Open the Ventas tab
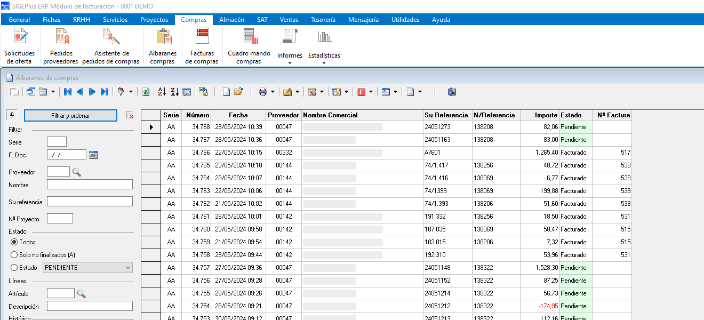This screenshot has height=320, width=704. pyautogui.click(x=289, y=20)
